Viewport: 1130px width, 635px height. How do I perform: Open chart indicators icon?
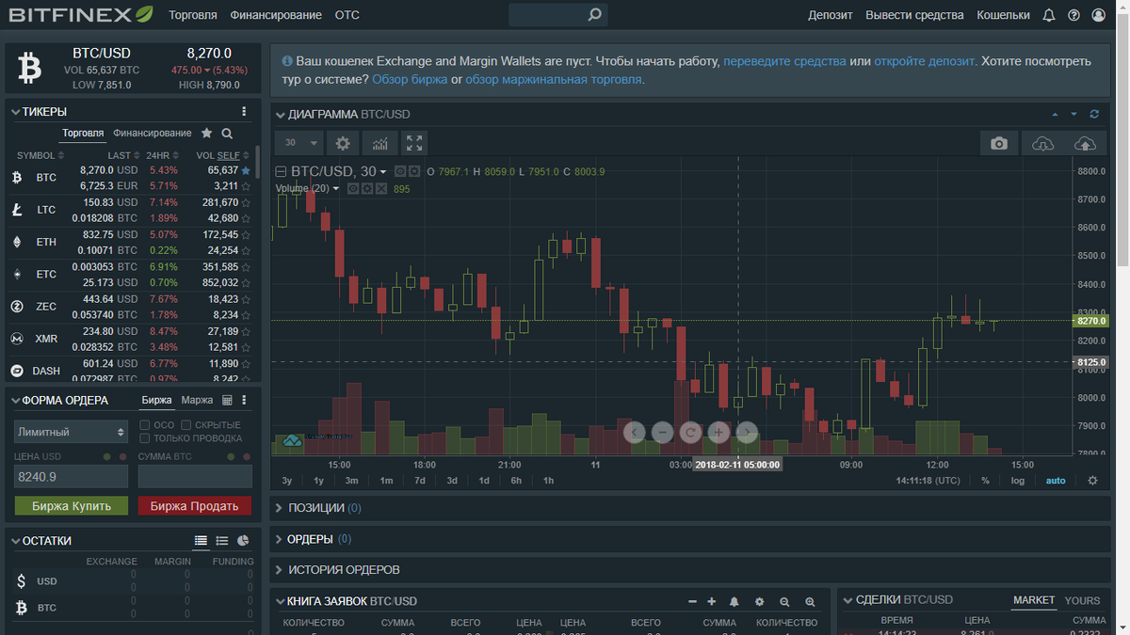pos(379,143)
